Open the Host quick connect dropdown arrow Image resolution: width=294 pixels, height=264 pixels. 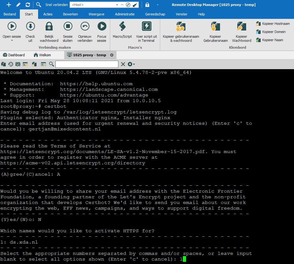coord(117,5)
